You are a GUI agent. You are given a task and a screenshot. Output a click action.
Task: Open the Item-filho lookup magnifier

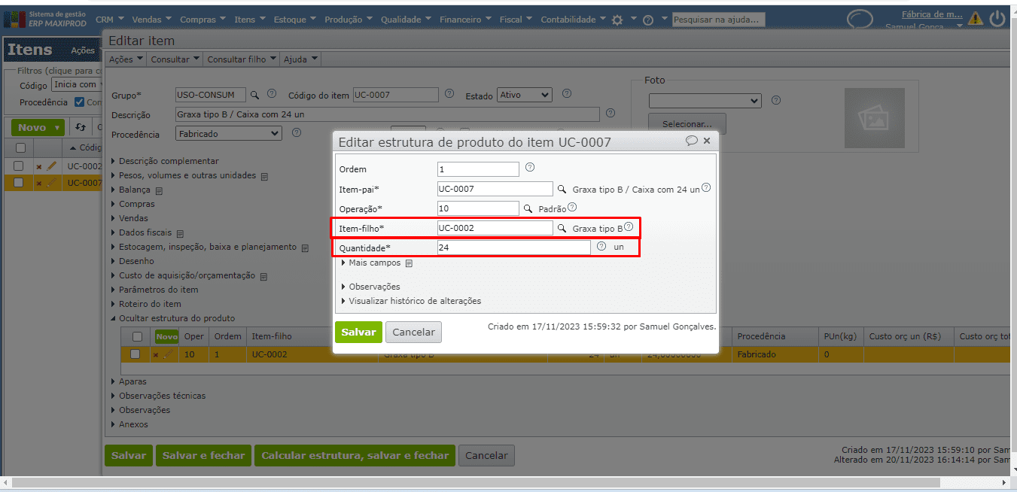pyautogui.click(x=561, y=228)
